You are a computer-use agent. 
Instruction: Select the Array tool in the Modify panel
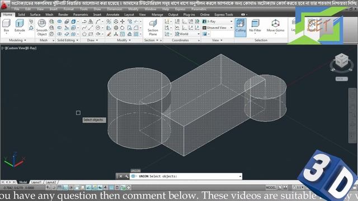coord(136,34)
